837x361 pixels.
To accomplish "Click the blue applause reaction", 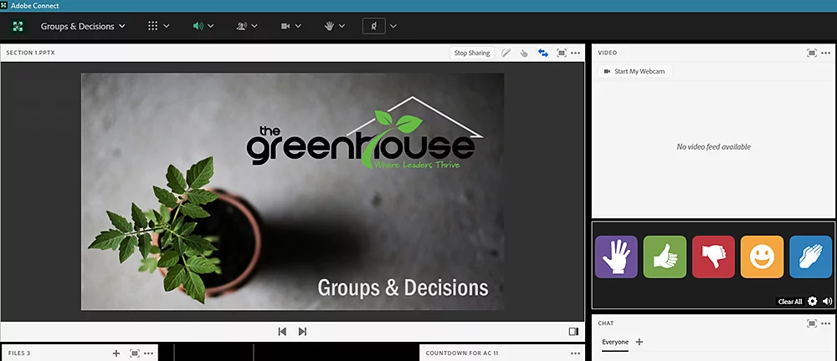I will pos(810,257).
